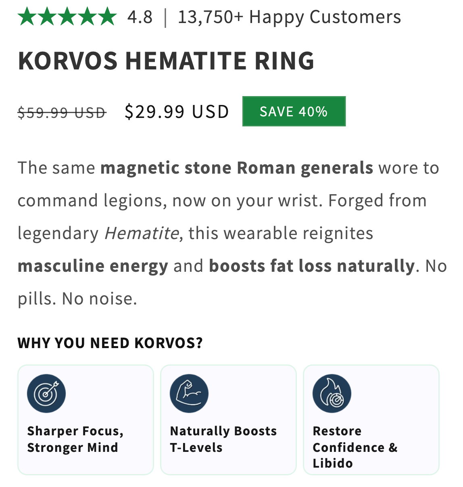The image size is (463, 487).
Task: Click the Naturally Boosts T-Levels label
Action: click(x=223, y=439)
